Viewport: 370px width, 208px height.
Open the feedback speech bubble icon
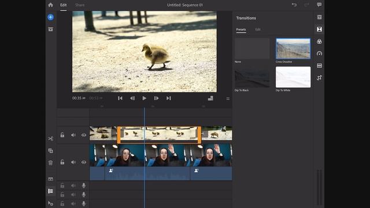click(x=319, y=5)
